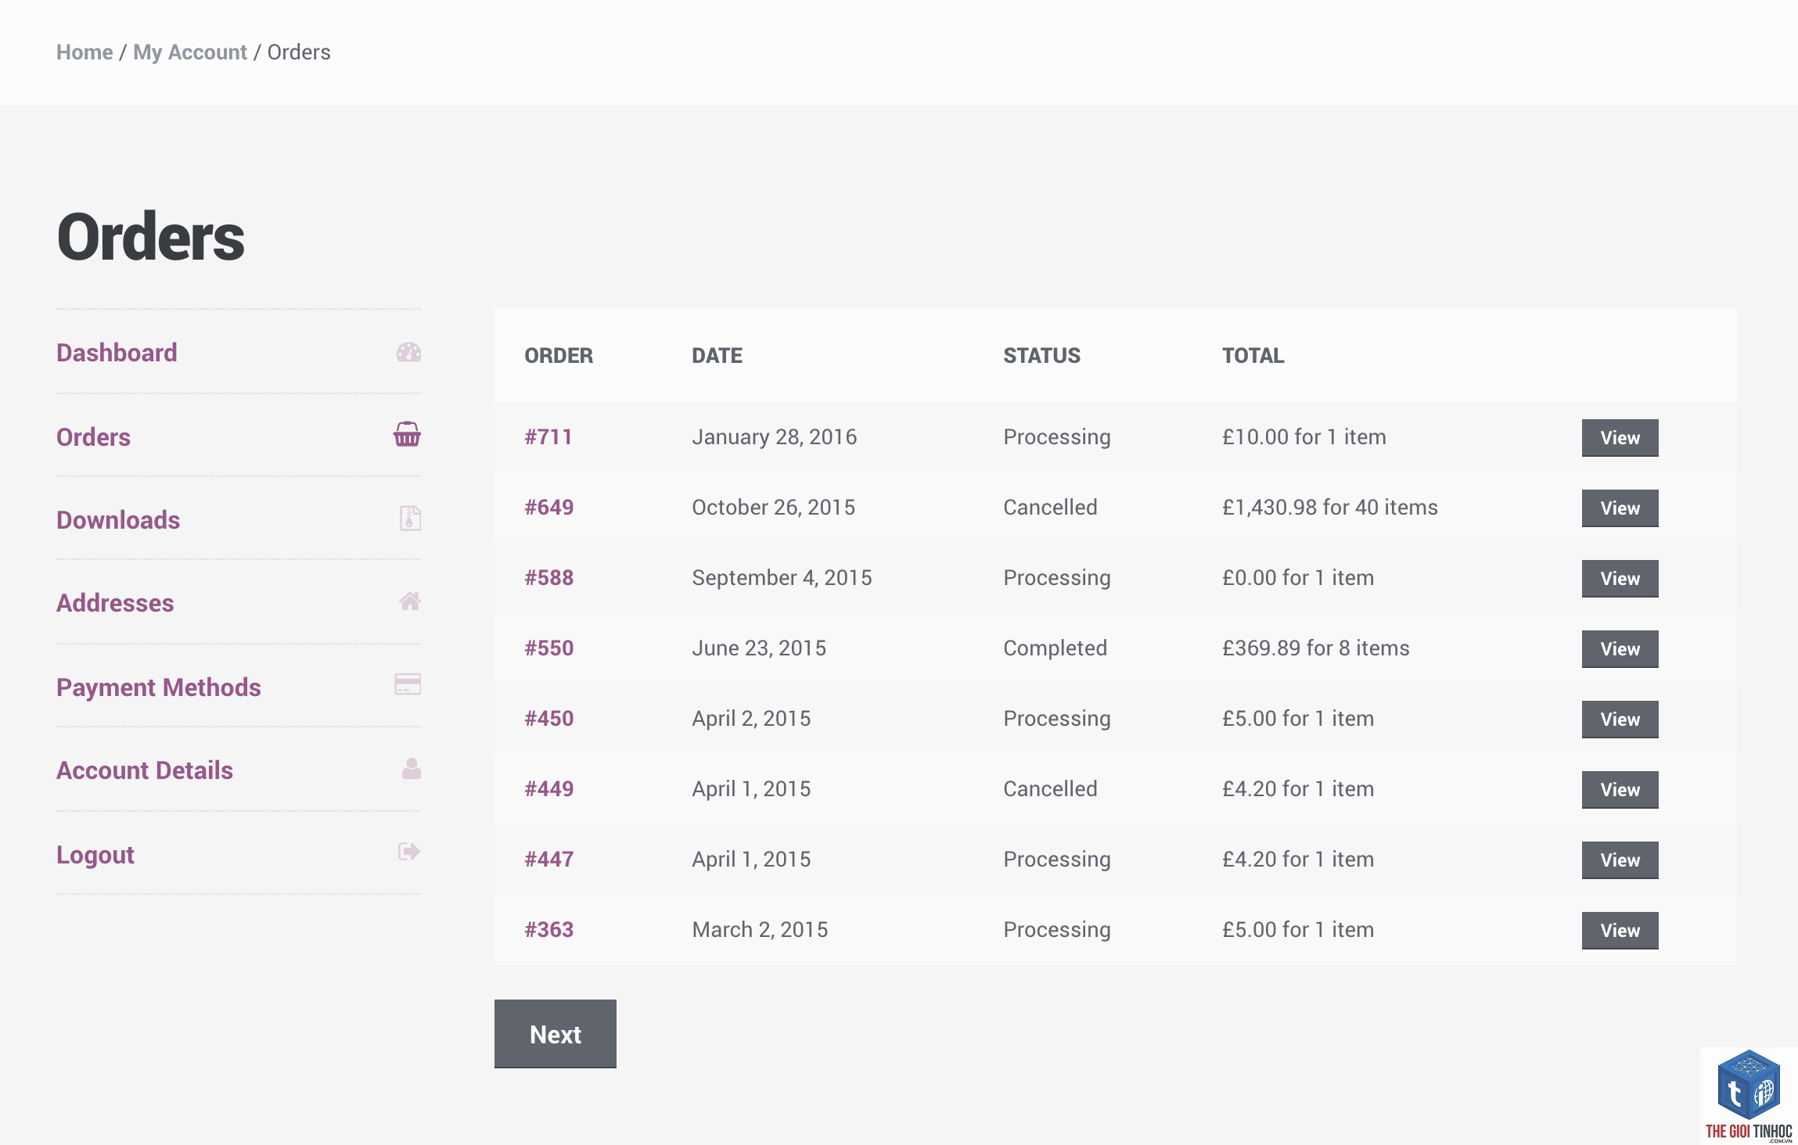
Task: Click the total £0.00 for 1 item
Action: pos(1298,578)
